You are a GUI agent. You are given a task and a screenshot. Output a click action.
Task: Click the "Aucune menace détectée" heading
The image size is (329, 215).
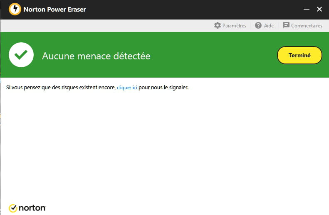96,56
